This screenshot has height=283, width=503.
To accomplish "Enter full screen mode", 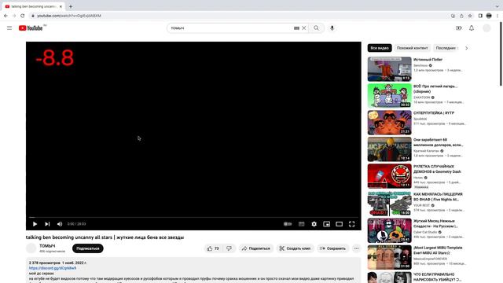I will pyautogui.click(x=351, y=224).
